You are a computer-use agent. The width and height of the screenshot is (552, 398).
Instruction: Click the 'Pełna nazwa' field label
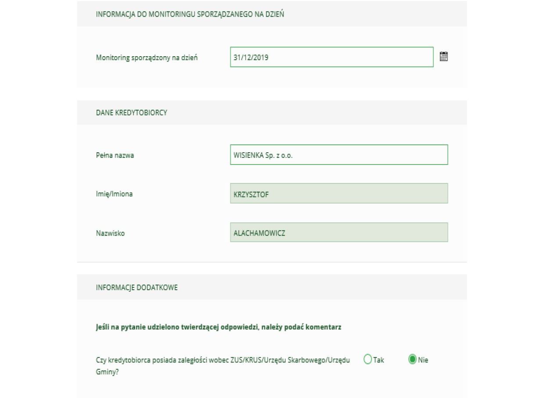(x=115, y=155)
